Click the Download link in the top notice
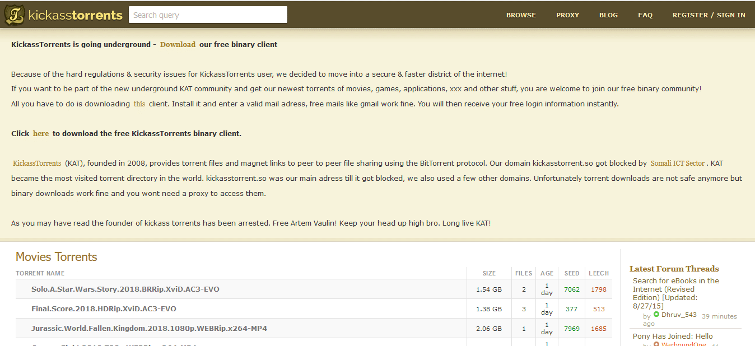Image resolution: width=755 pixels, height=346 pixels. [x=178, y=44]
